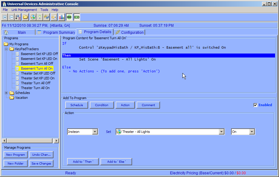Click the light bulb toolbar icon
The width and height of the screenshot is (279, 177).
point(39,17)
